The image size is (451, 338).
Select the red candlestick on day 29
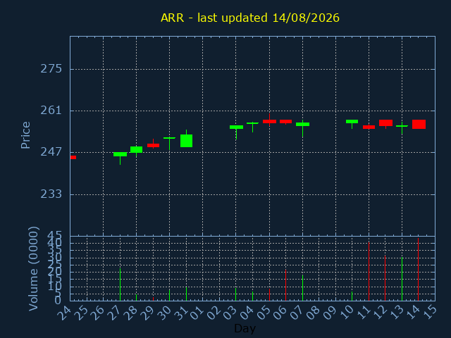coord(153,145)
